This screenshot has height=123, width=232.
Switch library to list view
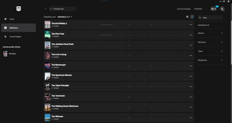pyautogui.click(x=192, y=17)
